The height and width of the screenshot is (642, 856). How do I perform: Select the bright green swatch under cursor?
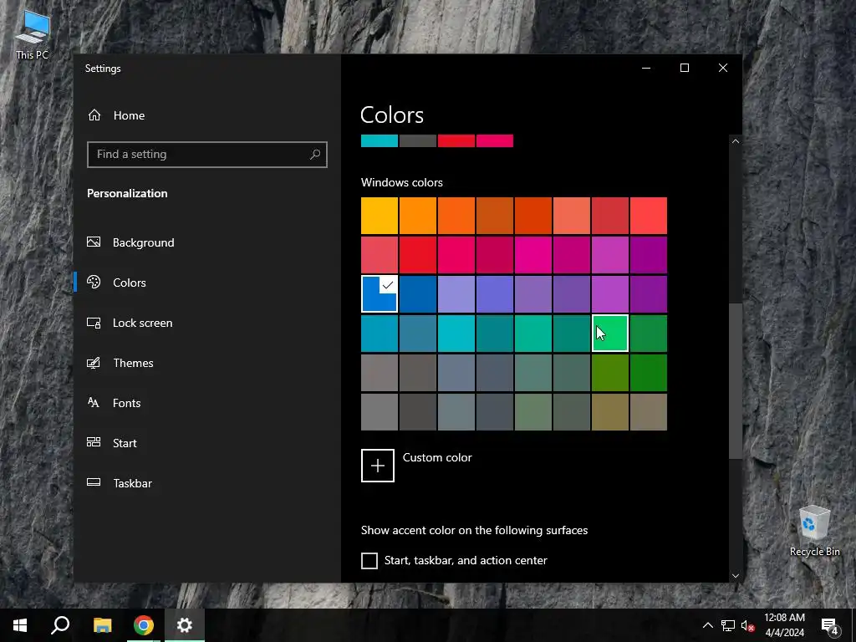(609, 333)
